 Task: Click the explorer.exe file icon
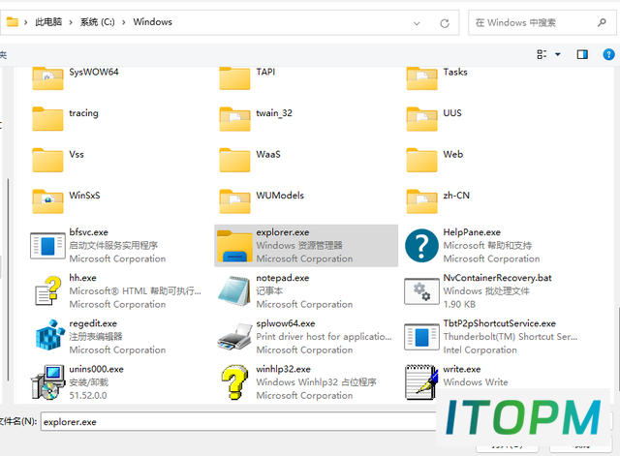click(x=234, y=246)
